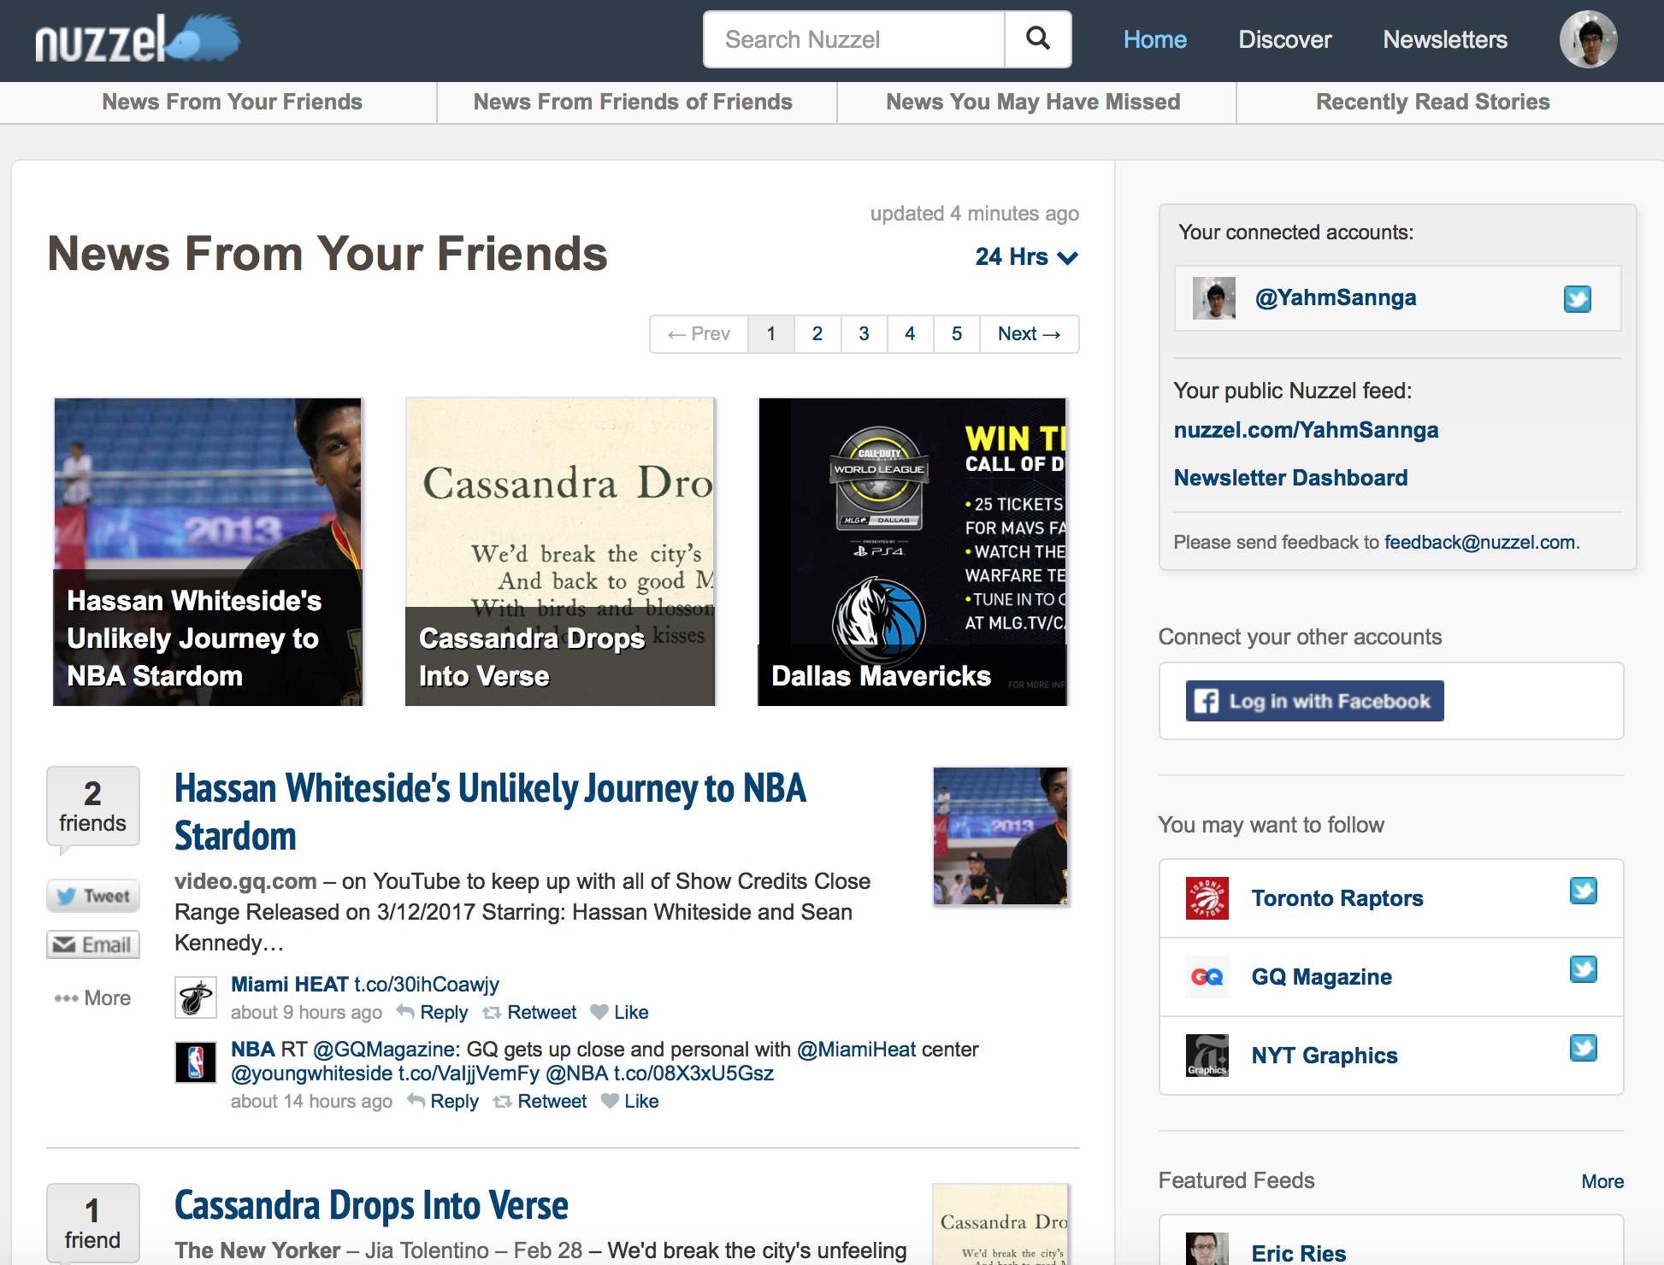The height and width of the screenshot is (1265, 1664).
Task: Go to page 2 of results
Action: coord(817,334)
